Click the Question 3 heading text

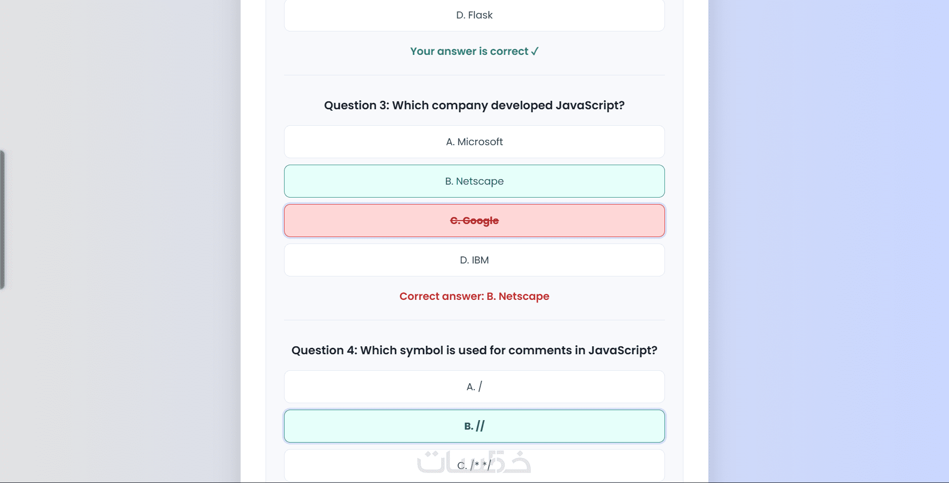[x=474, y=105]
